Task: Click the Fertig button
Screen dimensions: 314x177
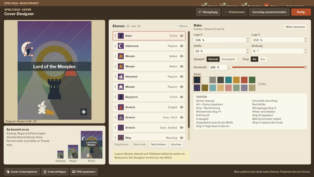Action: click(301, 12)
